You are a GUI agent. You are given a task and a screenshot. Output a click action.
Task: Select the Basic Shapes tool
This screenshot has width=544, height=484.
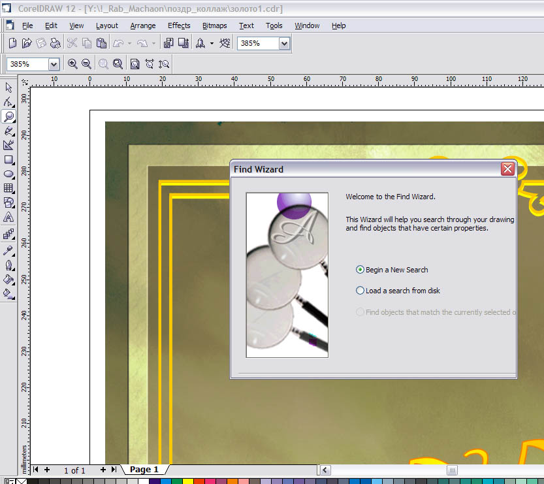point(8,202)
